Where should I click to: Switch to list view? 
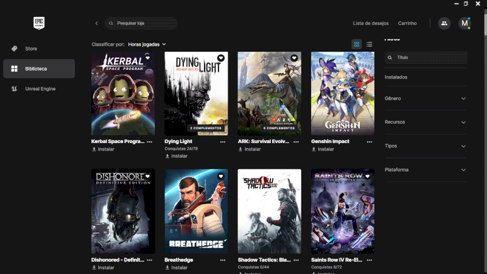click(x=369, y=44)
